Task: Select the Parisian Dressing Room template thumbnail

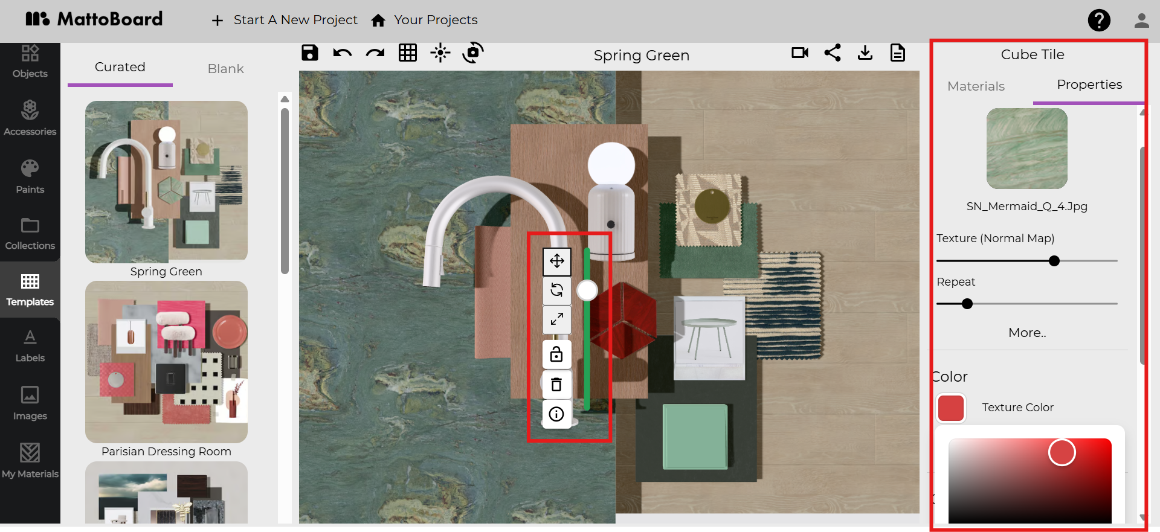Action: (x=166, y=362)
